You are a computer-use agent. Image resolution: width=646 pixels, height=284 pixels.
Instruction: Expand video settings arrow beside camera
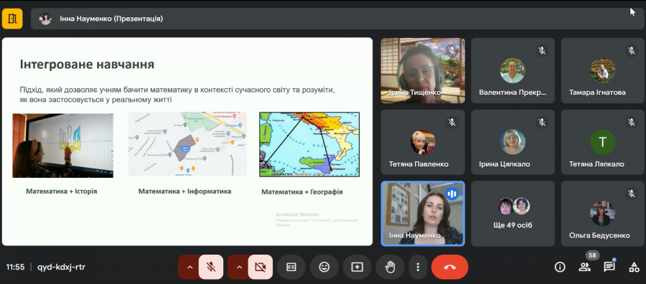click(239, 267)
